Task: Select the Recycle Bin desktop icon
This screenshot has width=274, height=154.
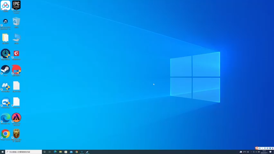Action: [16, 21]
